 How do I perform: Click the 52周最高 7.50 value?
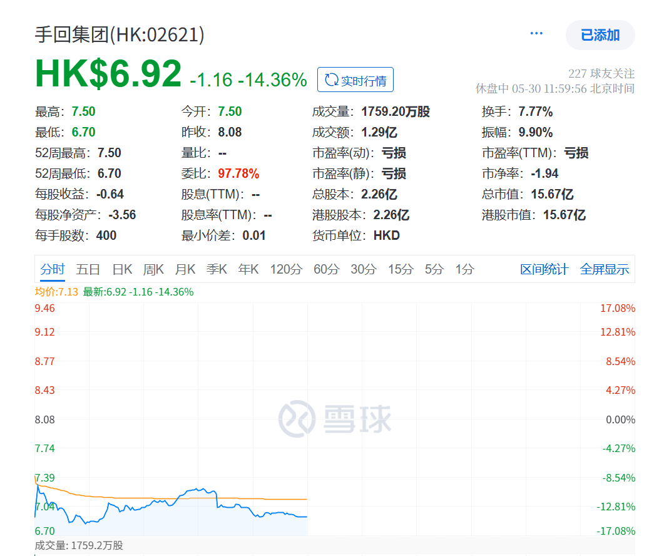(110, 153)
